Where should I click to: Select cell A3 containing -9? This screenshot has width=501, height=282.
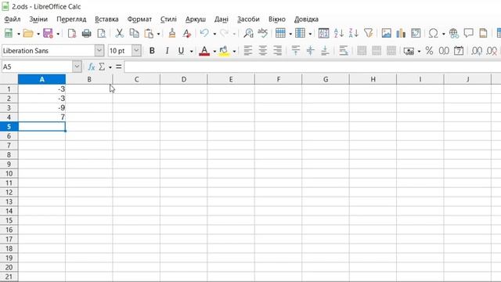41,108
